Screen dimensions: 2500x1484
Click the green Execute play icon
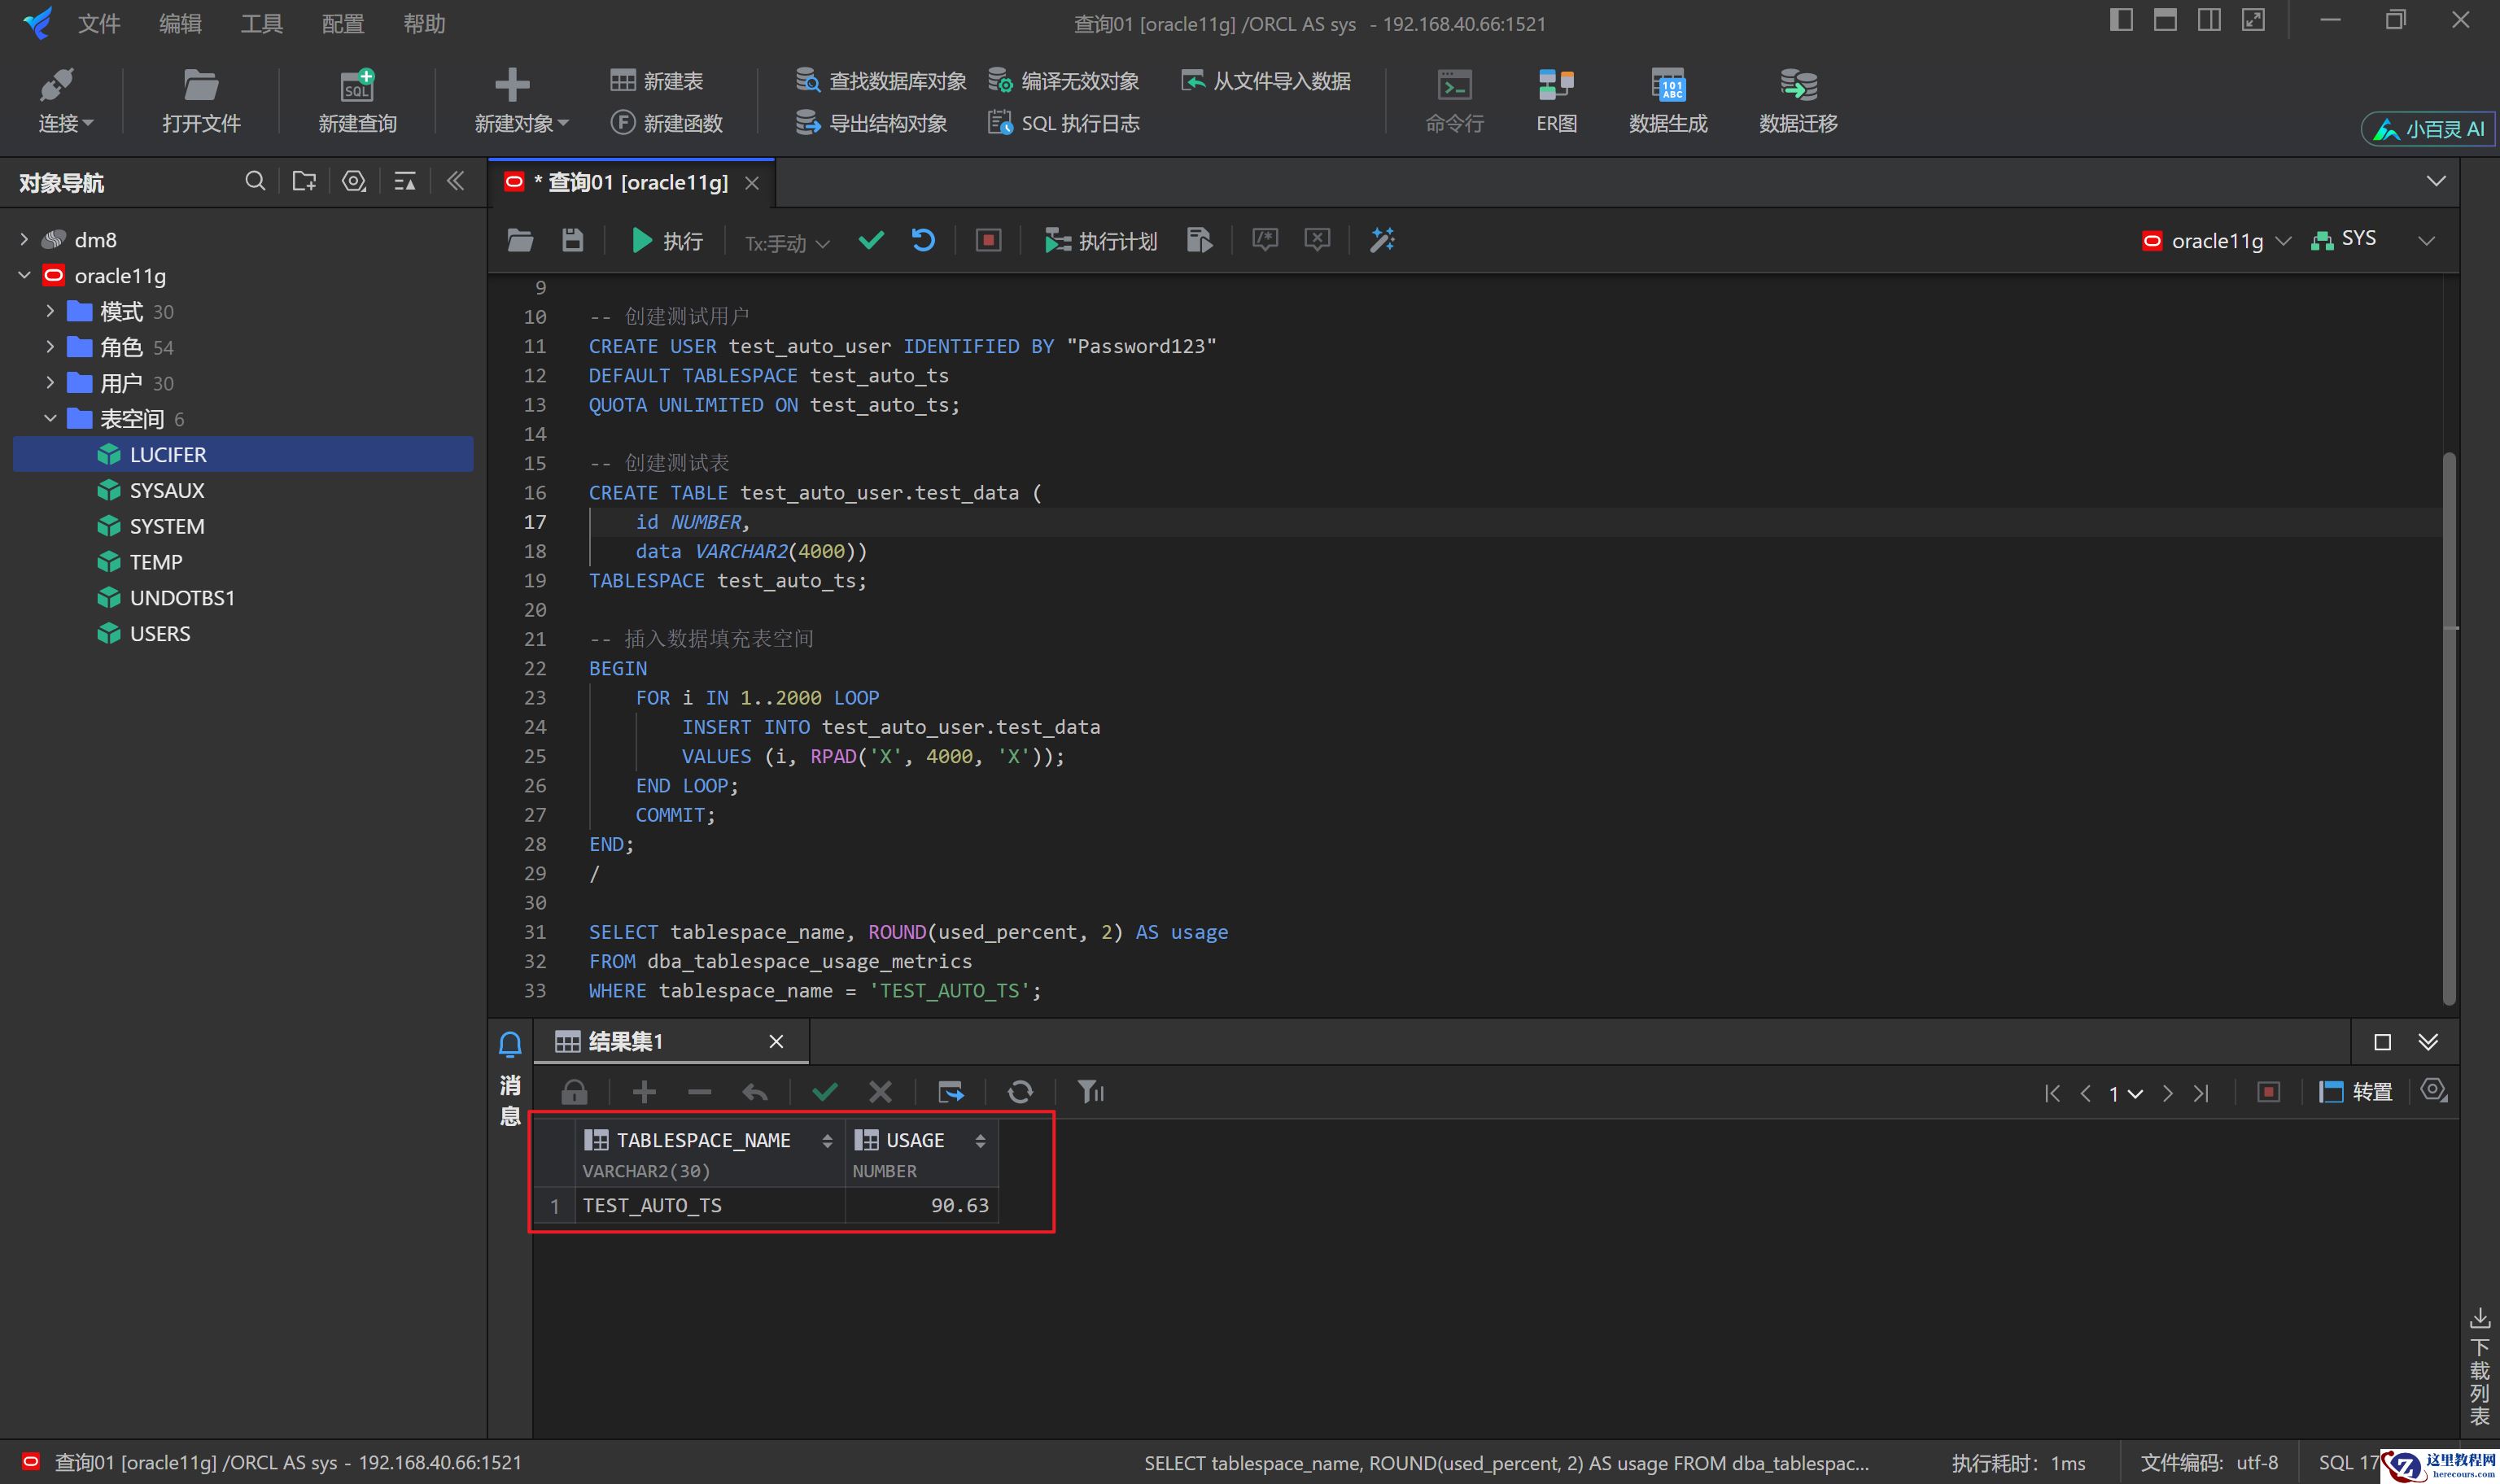(641, 240)
